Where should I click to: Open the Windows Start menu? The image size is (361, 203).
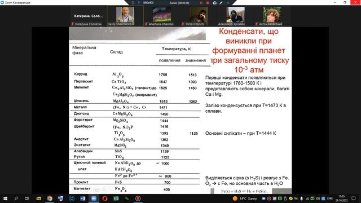coord(5,198)
